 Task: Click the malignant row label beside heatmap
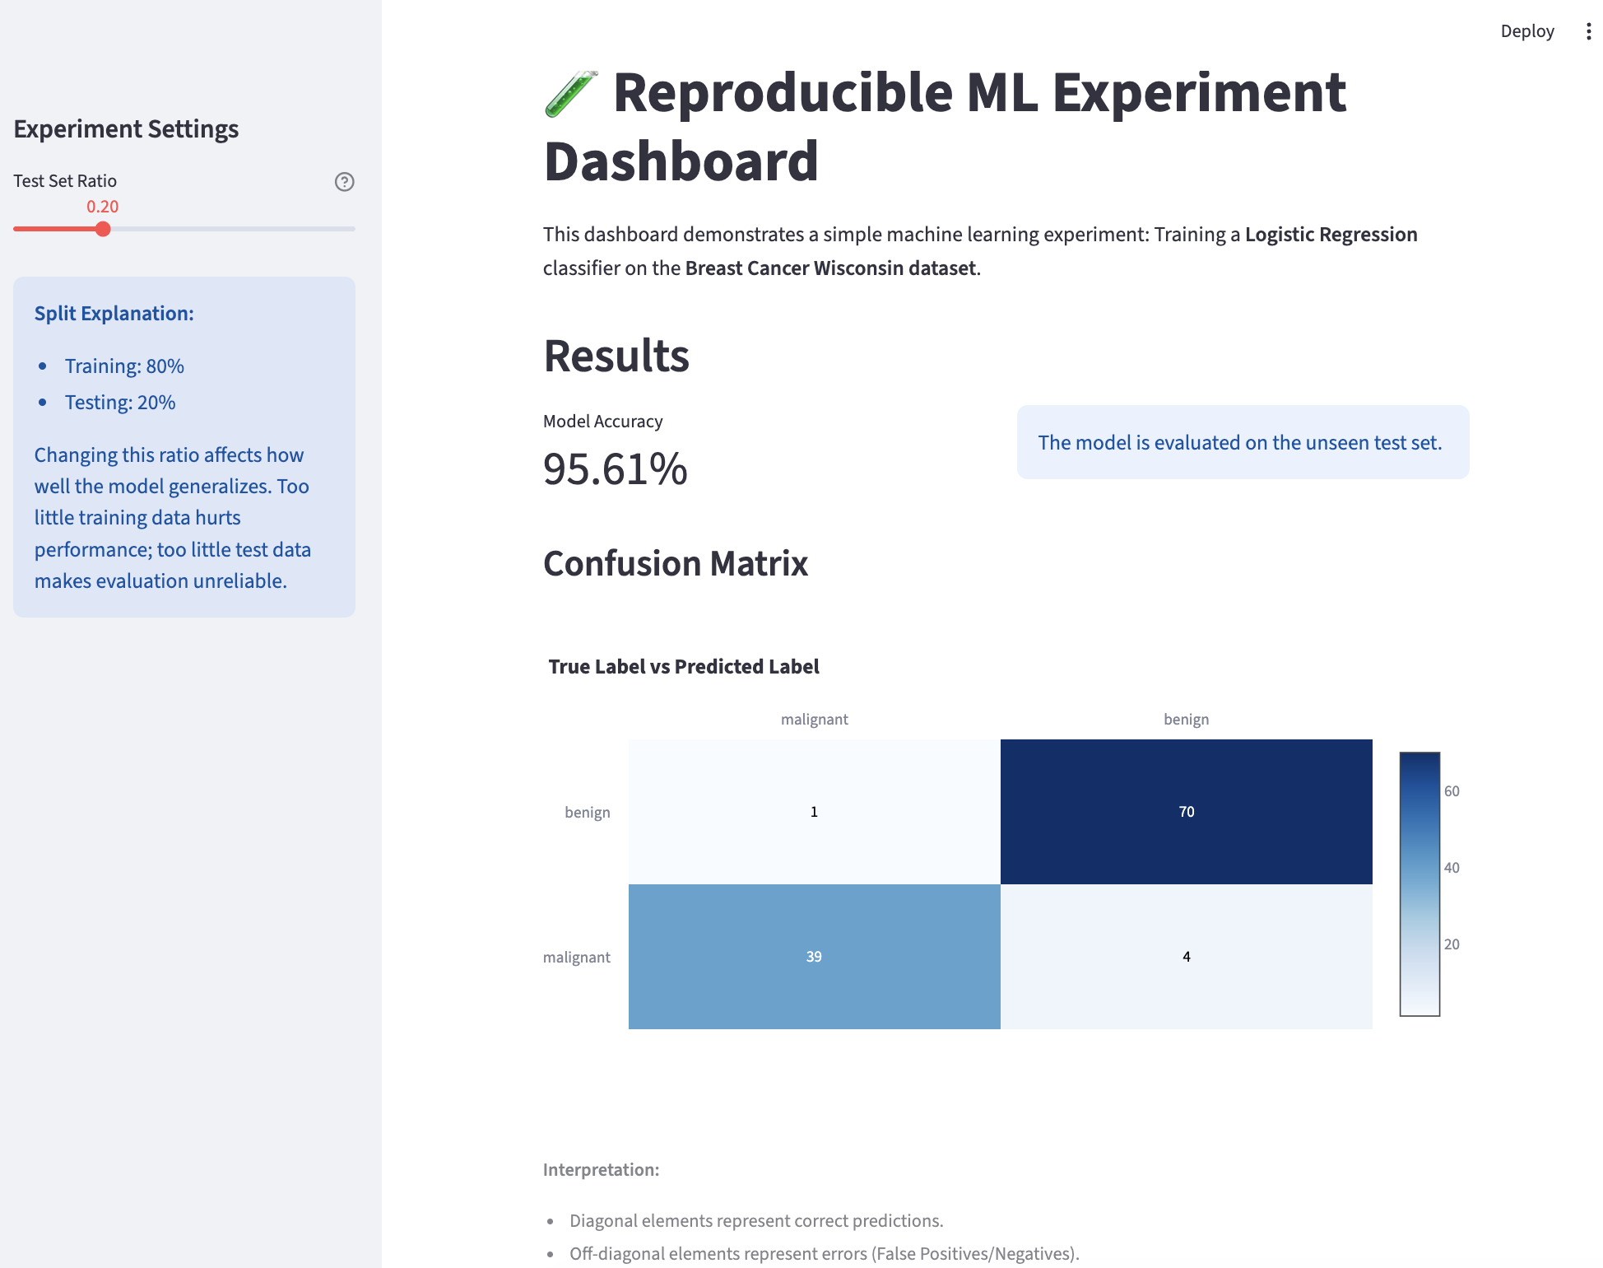tap(576, 958)
